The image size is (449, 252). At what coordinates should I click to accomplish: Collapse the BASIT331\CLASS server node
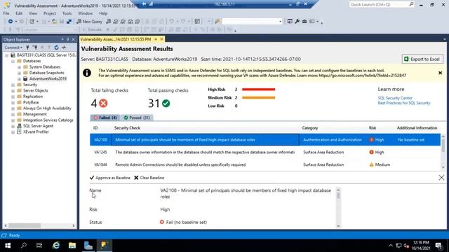(6, 55)
